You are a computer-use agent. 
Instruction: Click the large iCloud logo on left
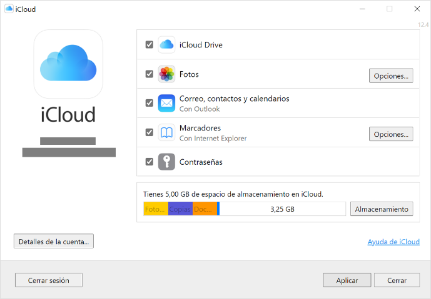click(x=68, y=64)
